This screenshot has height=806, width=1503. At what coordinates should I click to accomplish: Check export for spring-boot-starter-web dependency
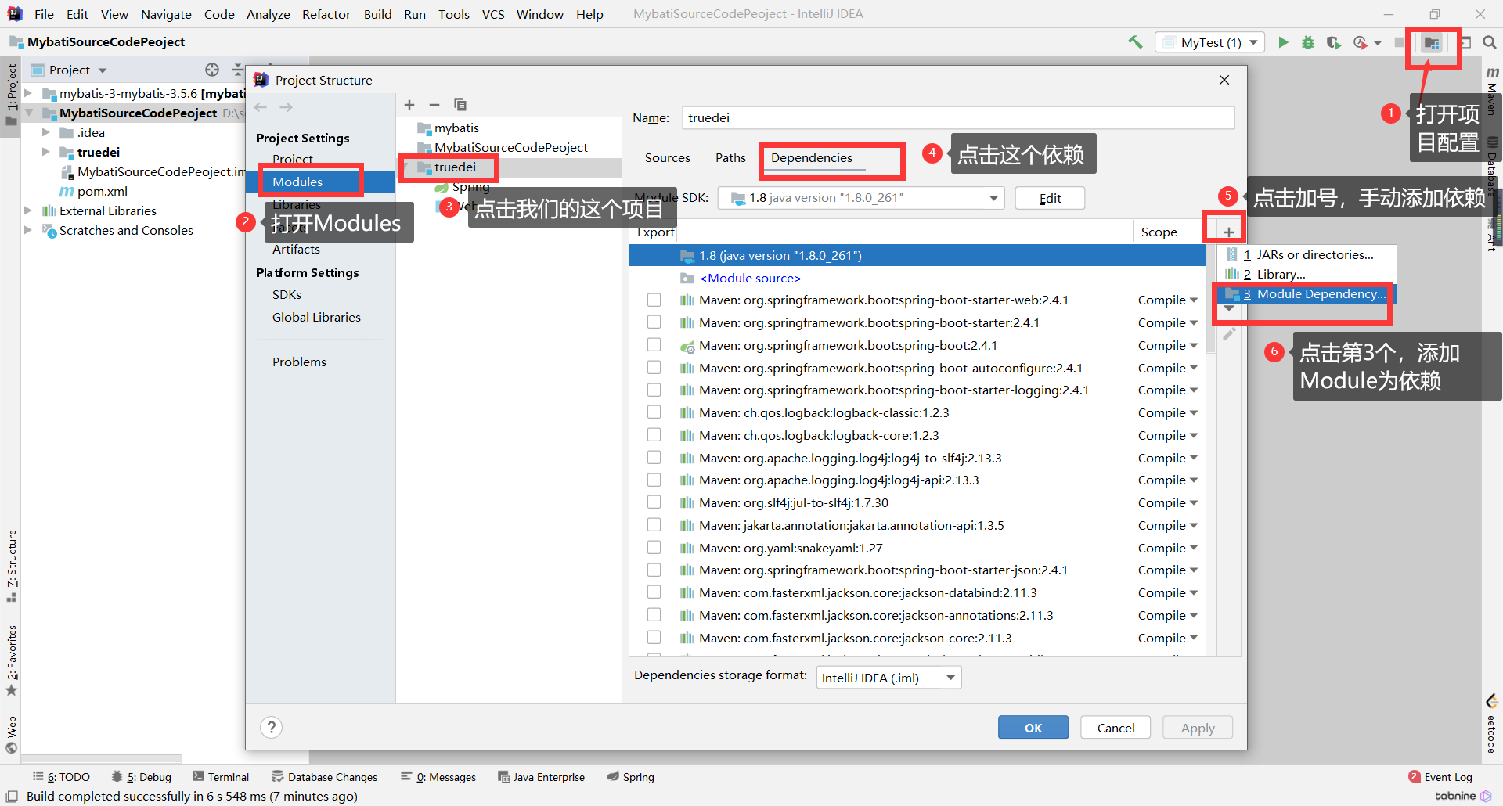point(654,300)
